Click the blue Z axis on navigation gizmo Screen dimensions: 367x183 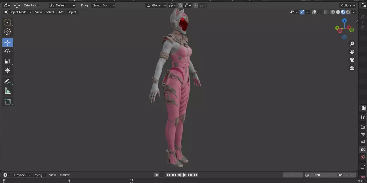click(x=344, y=21)
